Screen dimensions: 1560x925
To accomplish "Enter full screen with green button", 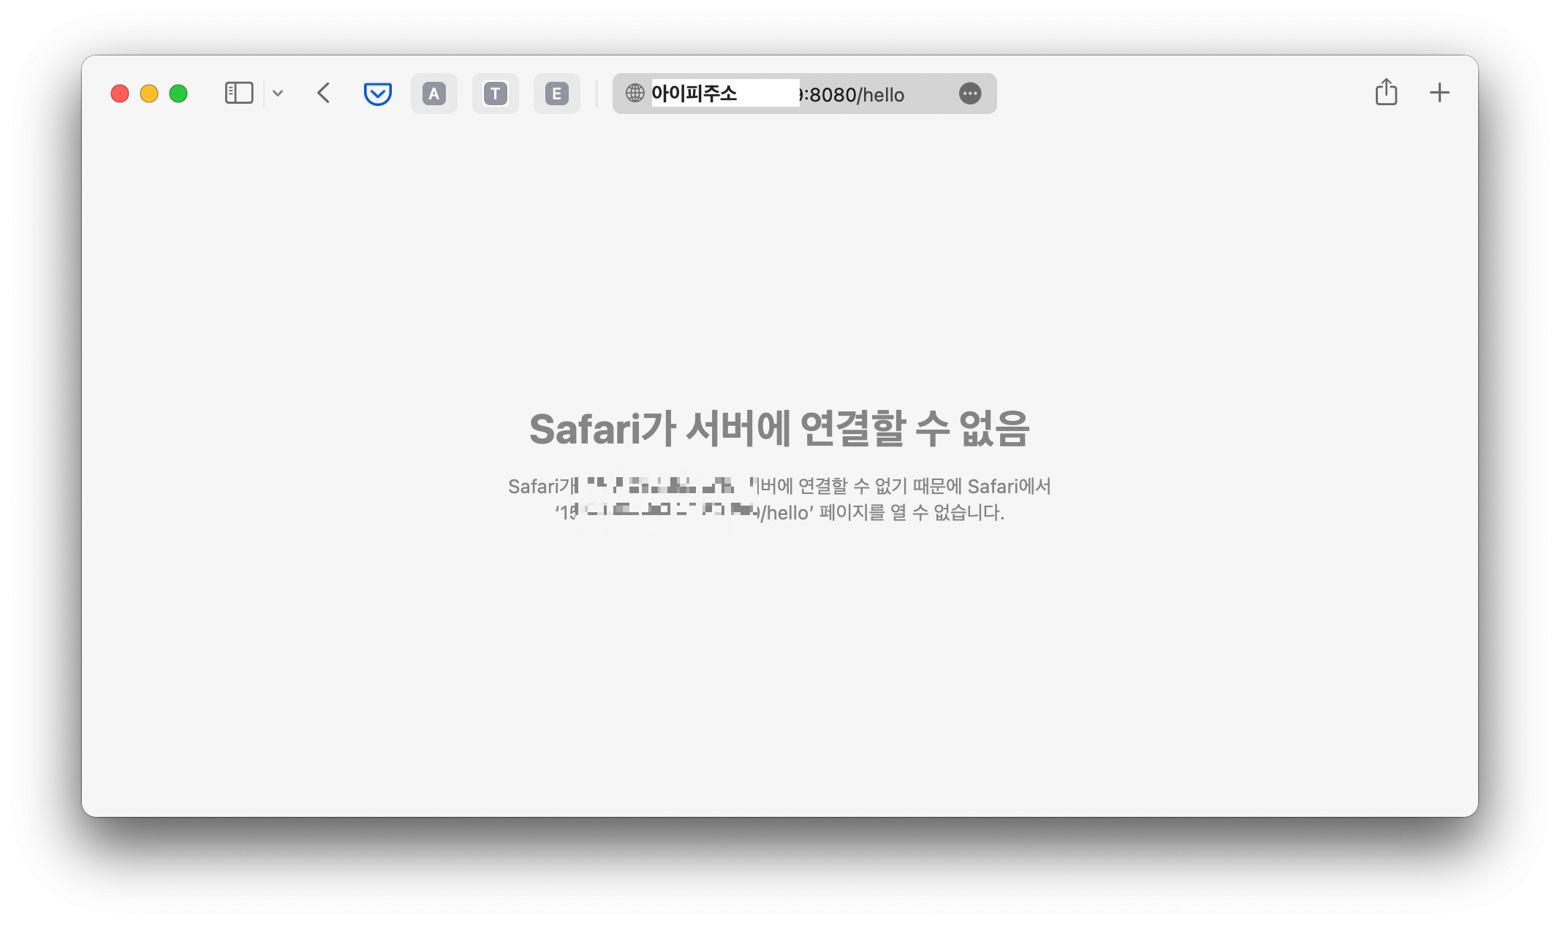I will [x=178, y=94].
